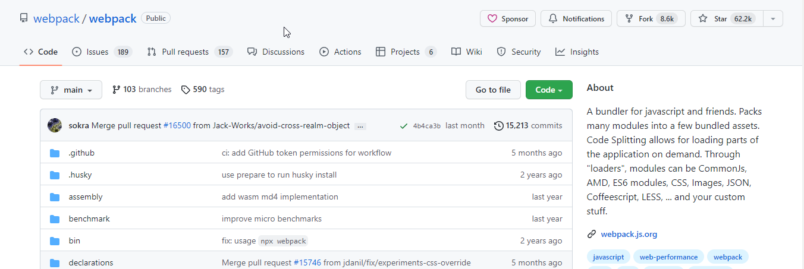Click the folder icon beside declarations
The width and height of the screenshot is (804, 269).
(x=55, y=263)
